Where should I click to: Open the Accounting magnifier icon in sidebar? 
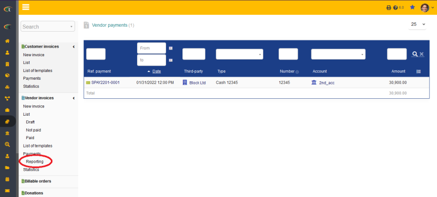pyautogui.click(x=8, y=145)
